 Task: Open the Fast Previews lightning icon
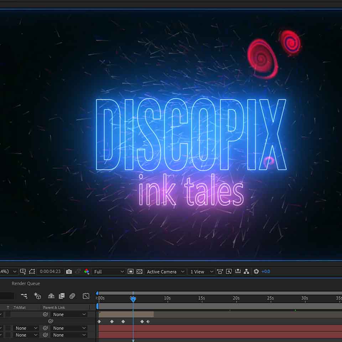click(x=229, y=271)
